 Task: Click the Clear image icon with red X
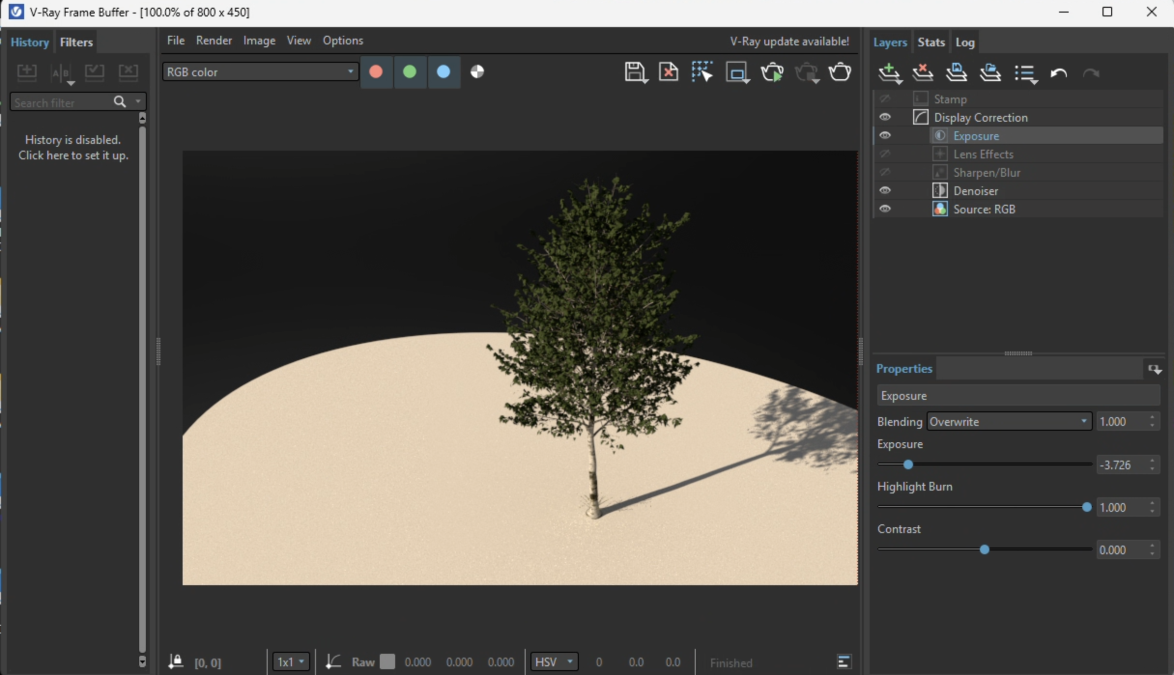tap(668, 72)
